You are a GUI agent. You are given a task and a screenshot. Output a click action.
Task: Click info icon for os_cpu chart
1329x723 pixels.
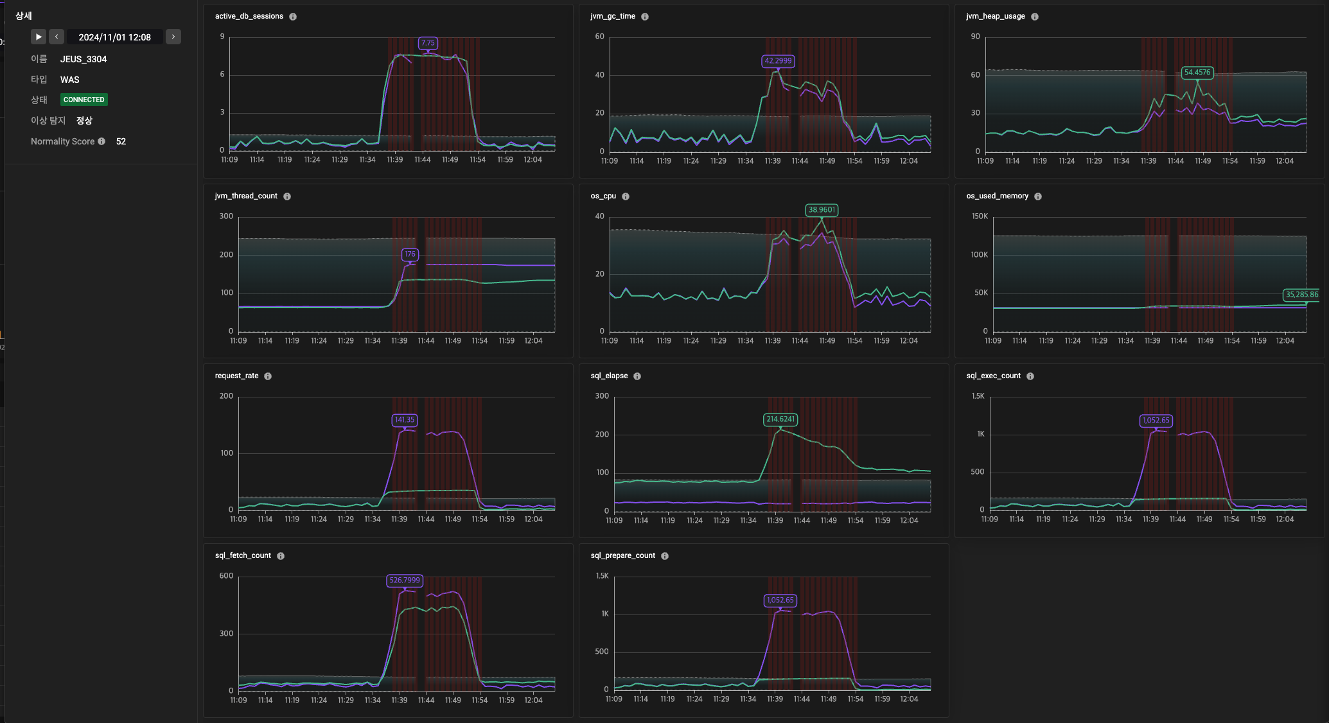[x=626, y=196]
